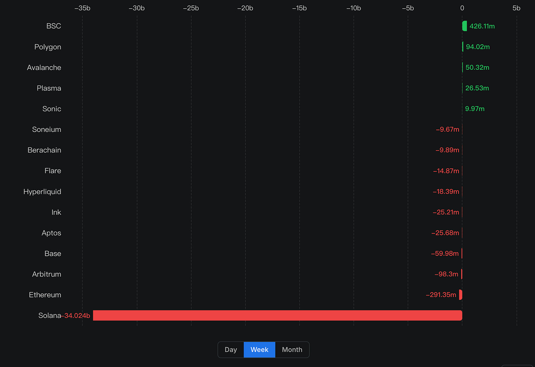The image size is (535, 367).
Task: Click the −14.87m value
Action: [x=446, y=171]
